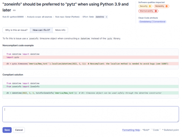Copy the rule permalink link icon
This screenshot has width=182, height=137.
14,10
